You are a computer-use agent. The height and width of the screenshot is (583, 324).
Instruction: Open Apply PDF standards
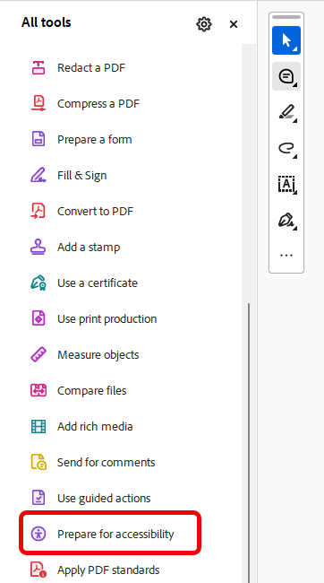pos(108,570)
